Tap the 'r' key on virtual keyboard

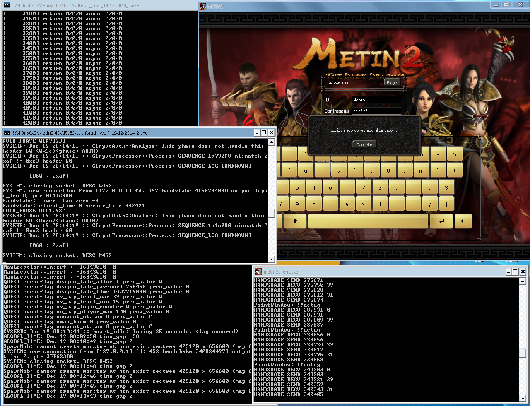coord(397,204)
